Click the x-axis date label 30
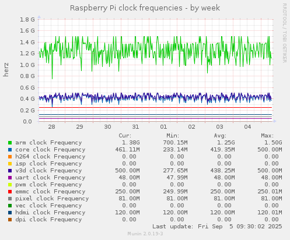290x240 pixels. (107, 127)
